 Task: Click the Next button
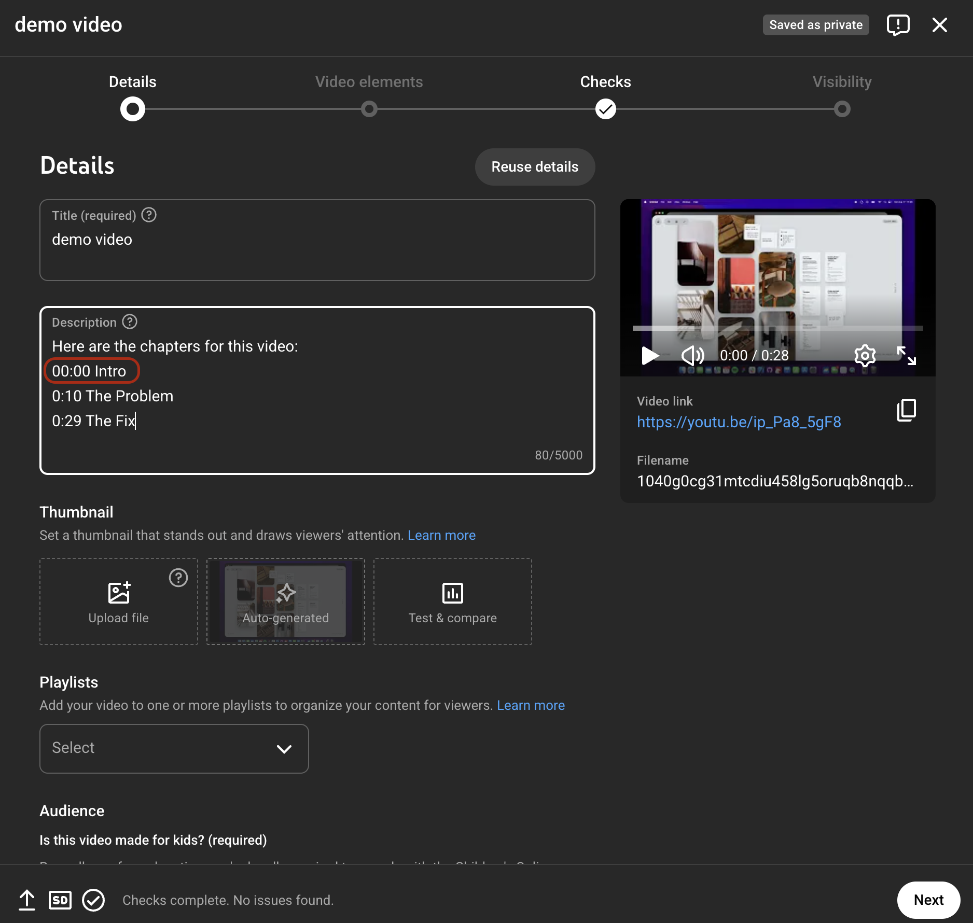928,900
